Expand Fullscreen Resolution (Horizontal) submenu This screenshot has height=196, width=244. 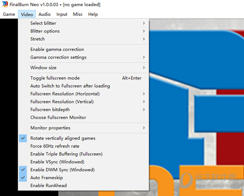click(83, 94)
